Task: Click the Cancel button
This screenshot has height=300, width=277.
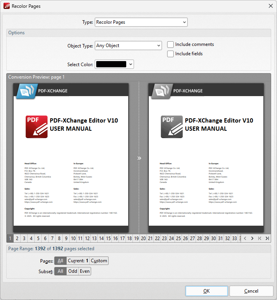Action: [251, 291]
